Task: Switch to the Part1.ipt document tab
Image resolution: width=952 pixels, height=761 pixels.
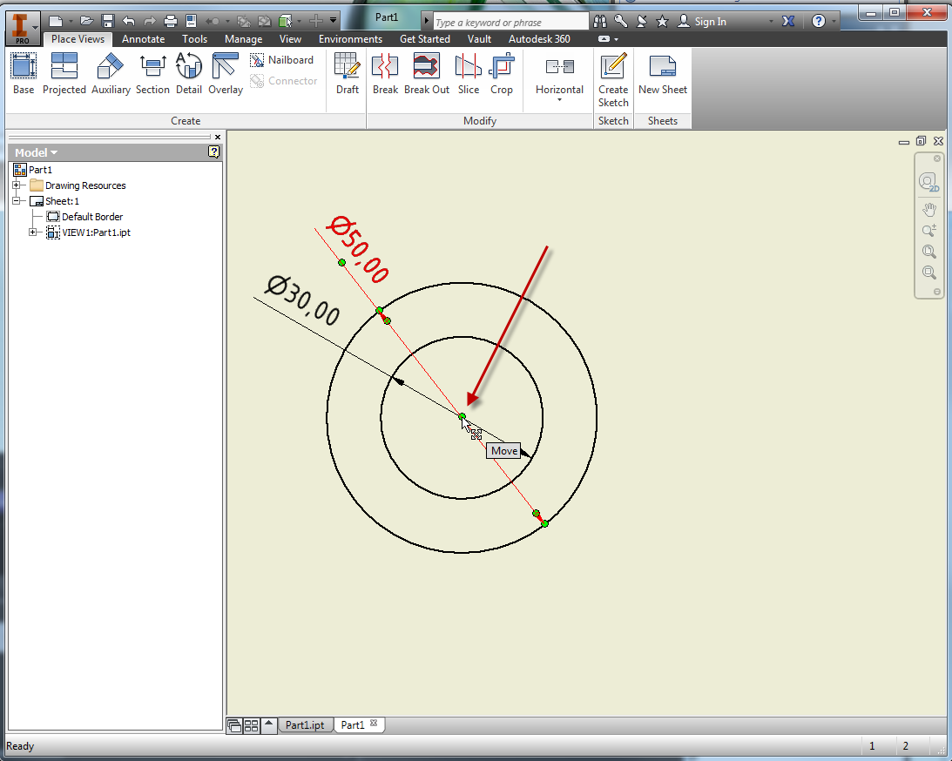Action: pyautogui.click(x=305, y=724)
